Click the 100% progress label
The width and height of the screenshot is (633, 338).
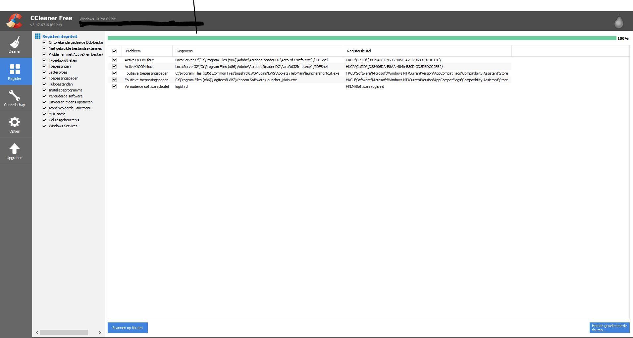623,38
